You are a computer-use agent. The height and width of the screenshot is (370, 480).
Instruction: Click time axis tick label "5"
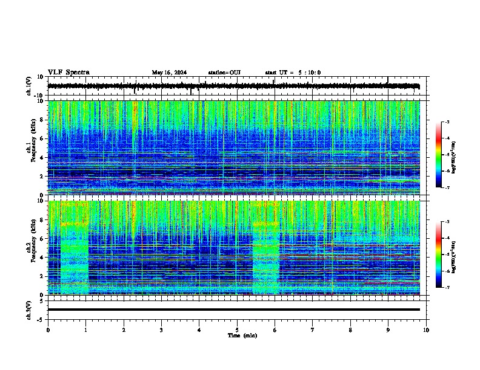tap(237, 330)
